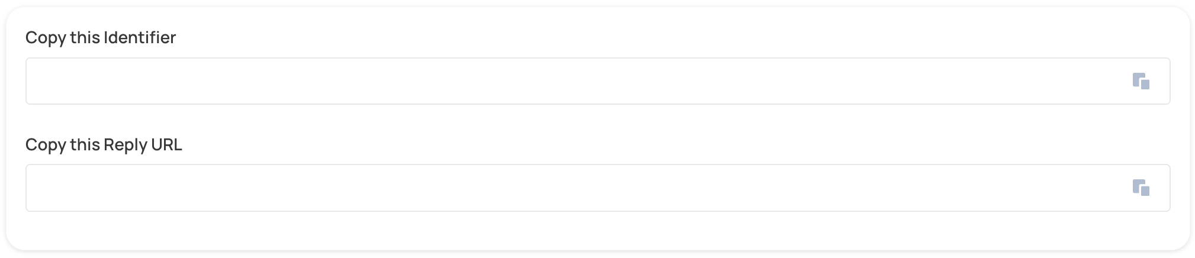Image resolution: width=1195 pixels, height=258 pixels.
Task: Click inside the Reply URL text box
Action: (568, 188)
